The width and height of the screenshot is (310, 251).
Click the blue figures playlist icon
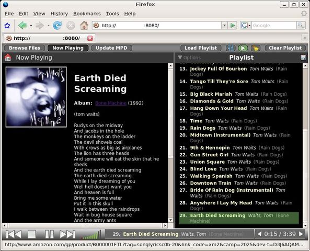coord(231,48)
